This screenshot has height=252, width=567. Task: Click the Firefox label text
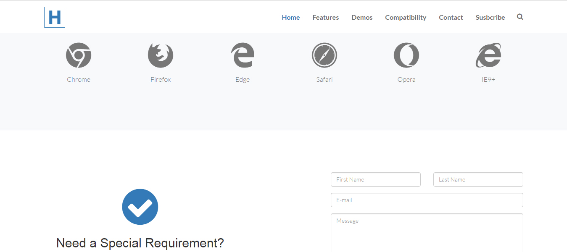pos(161,79)
